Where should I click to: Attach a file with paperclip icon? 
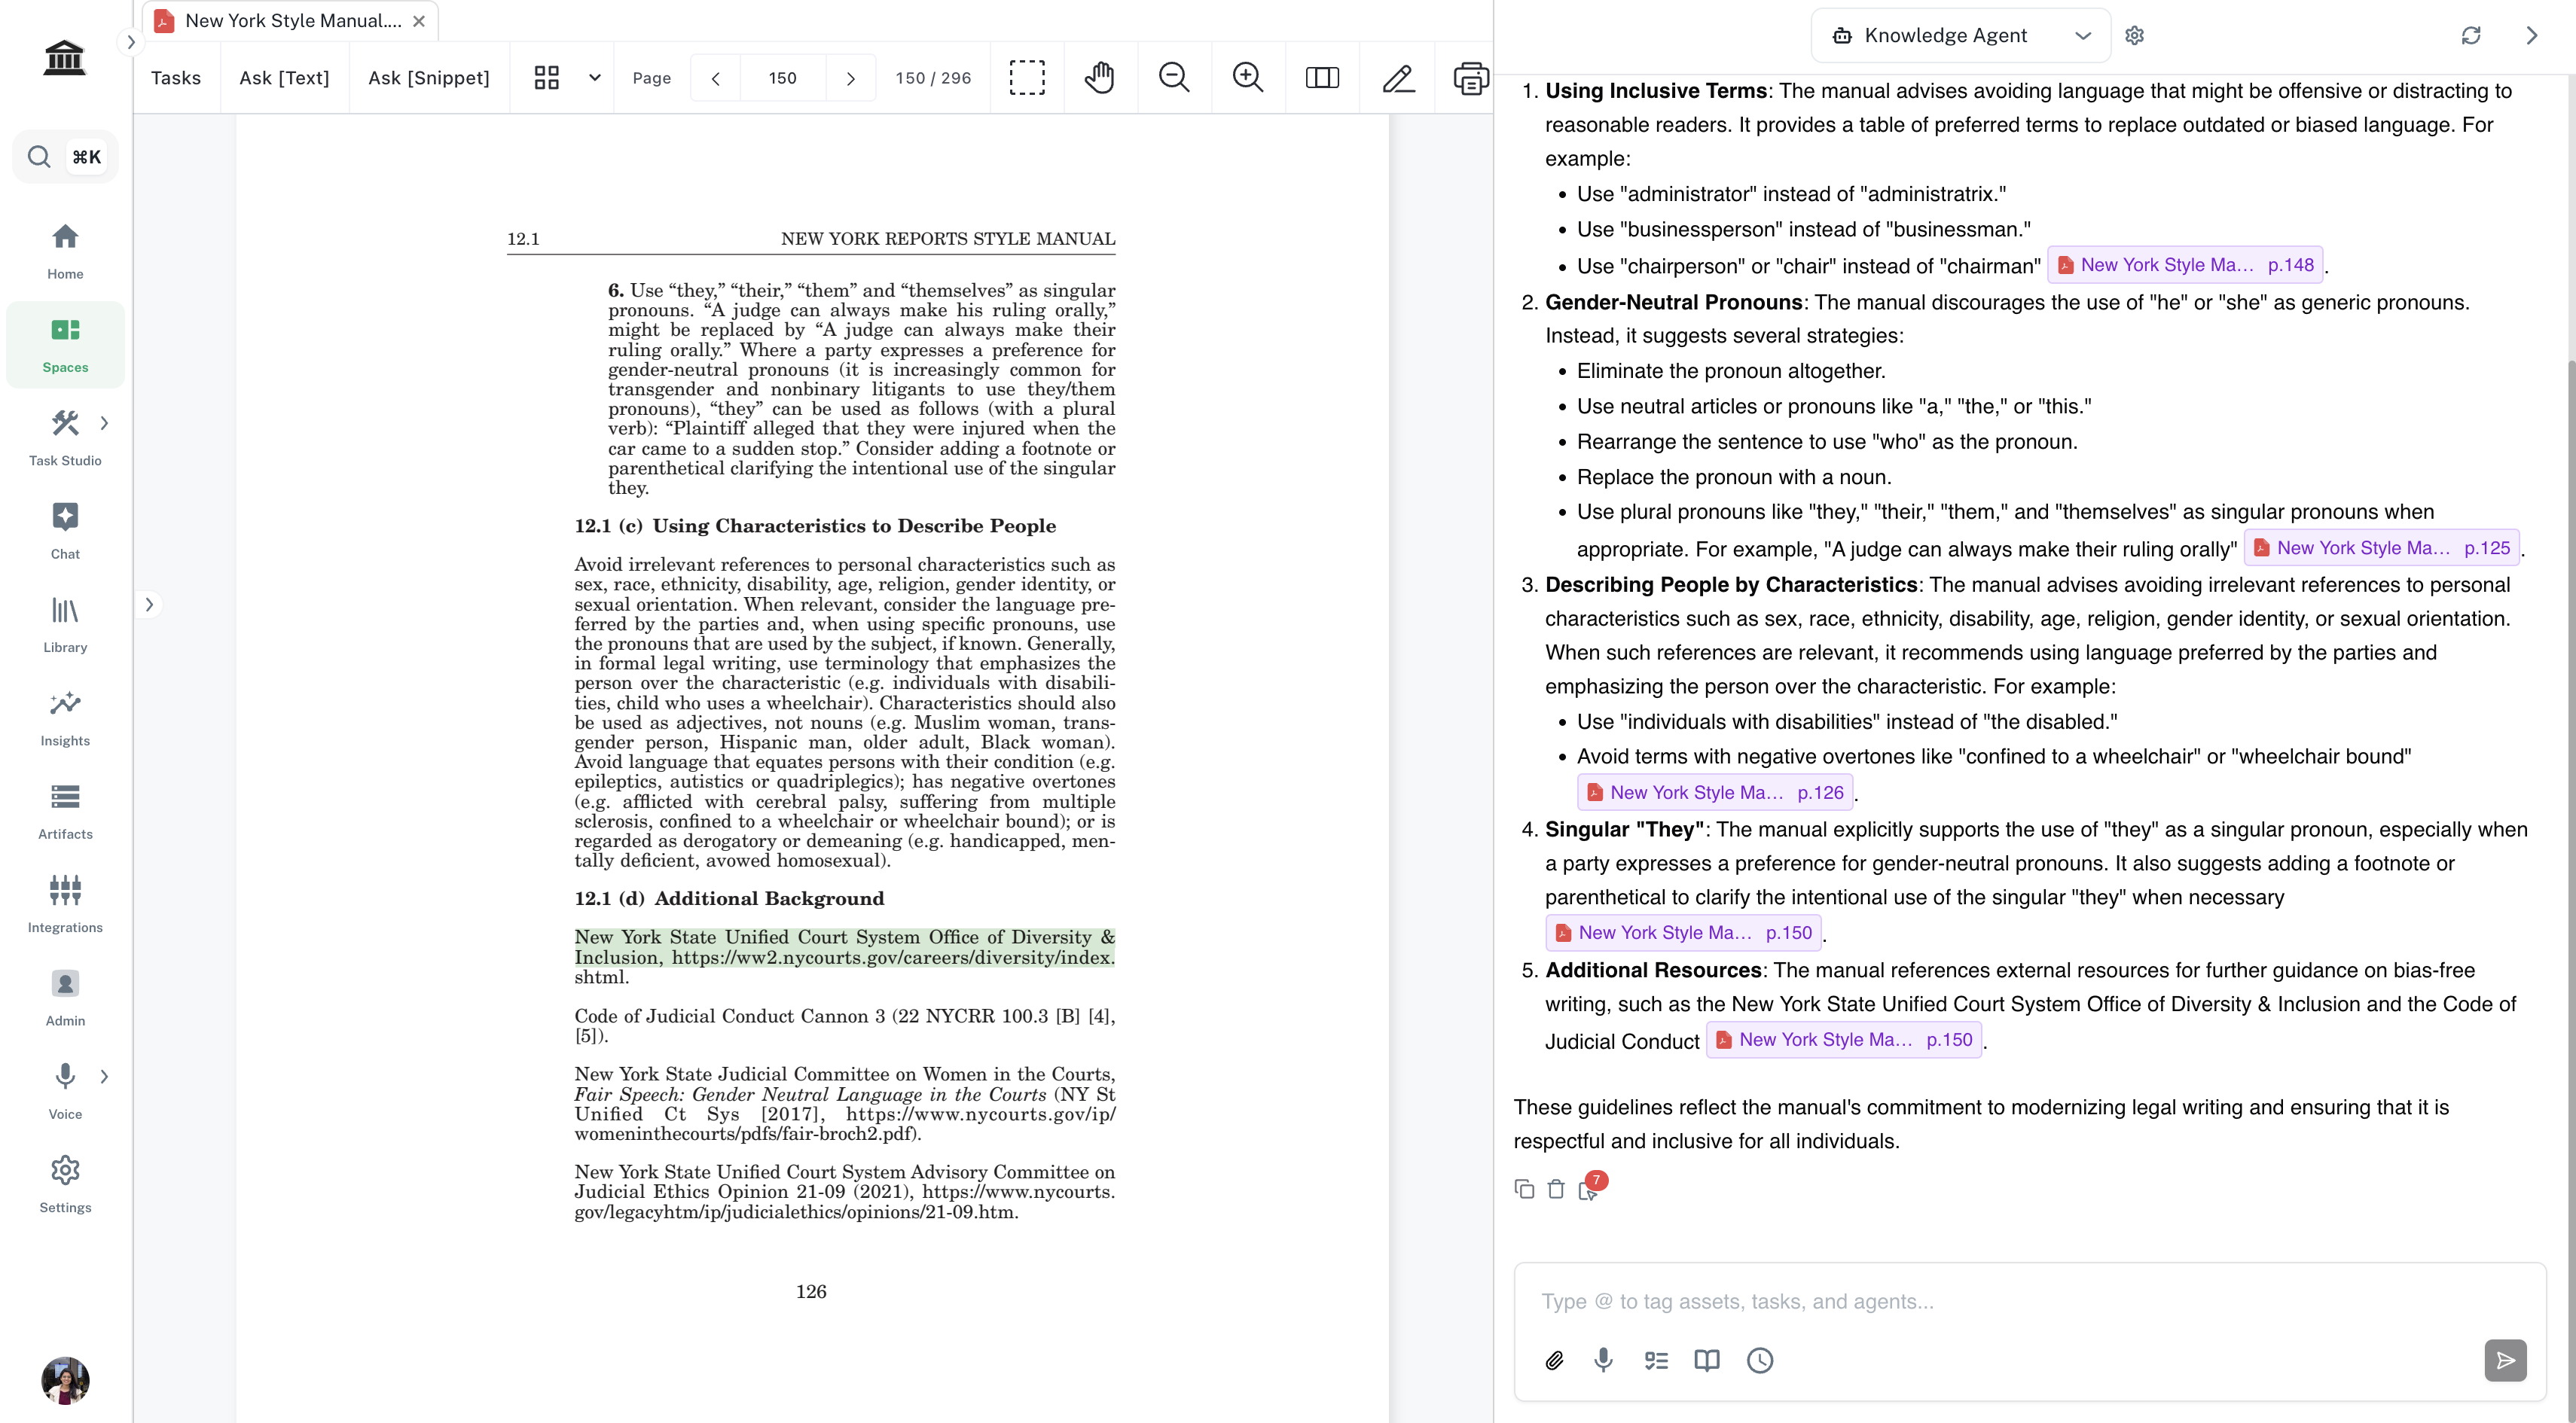coord(1554,1360)
